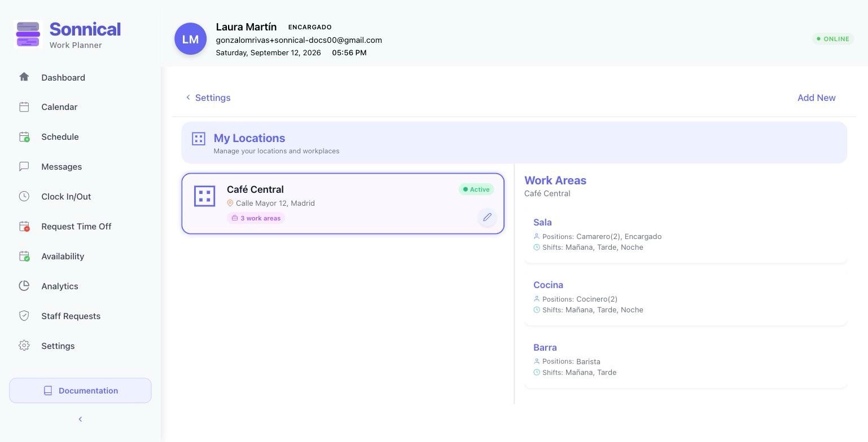Click the Analytics pie chart icon

24,286
